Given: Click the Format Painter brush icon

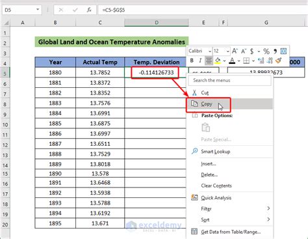Looking at the screenshot, I should pyautogui.click(x=279, y=61).
